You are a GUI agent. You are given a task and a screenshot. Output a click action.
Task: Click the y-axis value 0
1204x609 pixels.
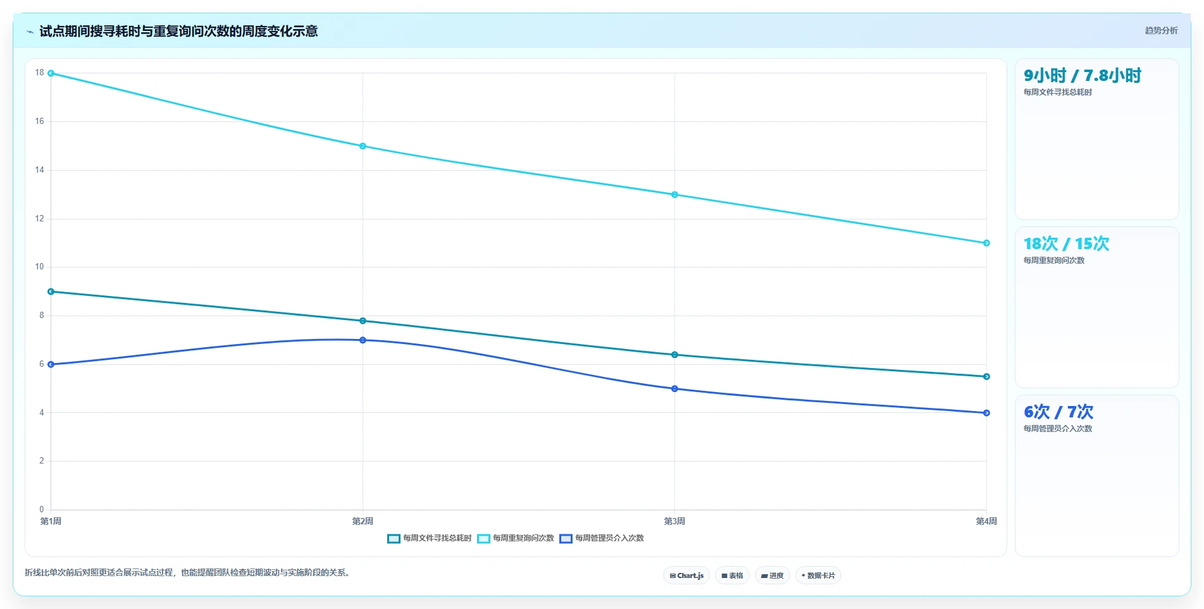(x=42, y=510)
